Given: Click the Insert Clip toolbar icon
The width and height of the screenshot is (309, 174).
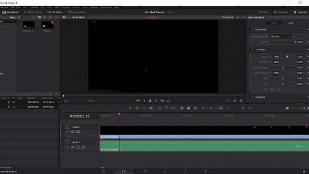Looking at the screenshot, I should pos(159,108).
